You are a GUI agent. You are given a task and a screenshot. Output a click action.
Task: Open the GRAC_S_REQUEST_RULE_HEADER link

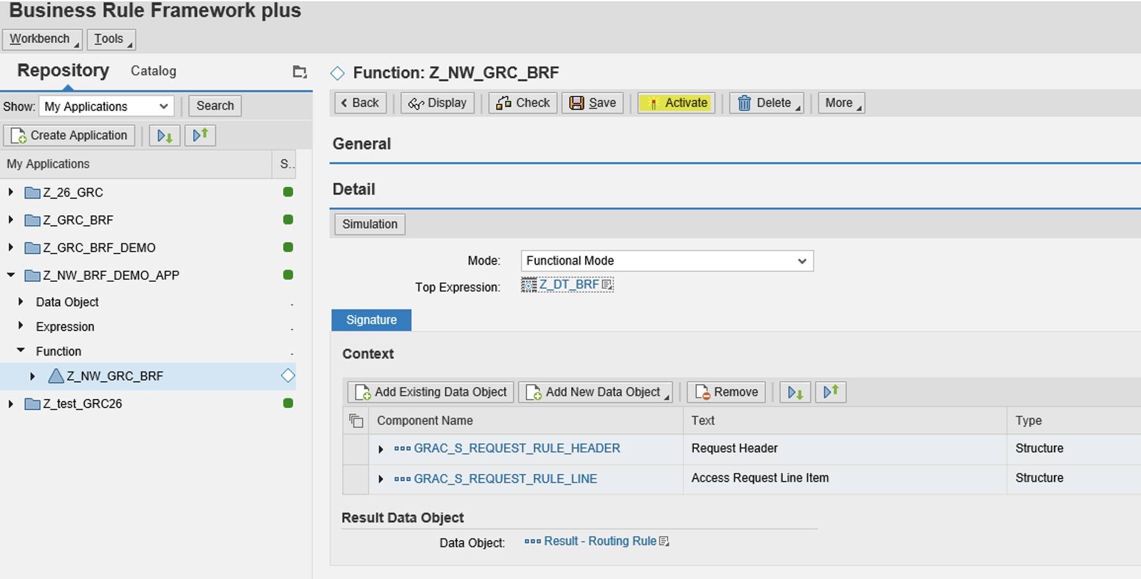click(x=517, y=448)
